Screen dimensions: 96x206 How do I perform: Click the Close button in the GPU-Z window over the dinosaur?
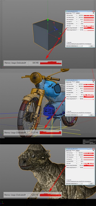tap(91, 184)
